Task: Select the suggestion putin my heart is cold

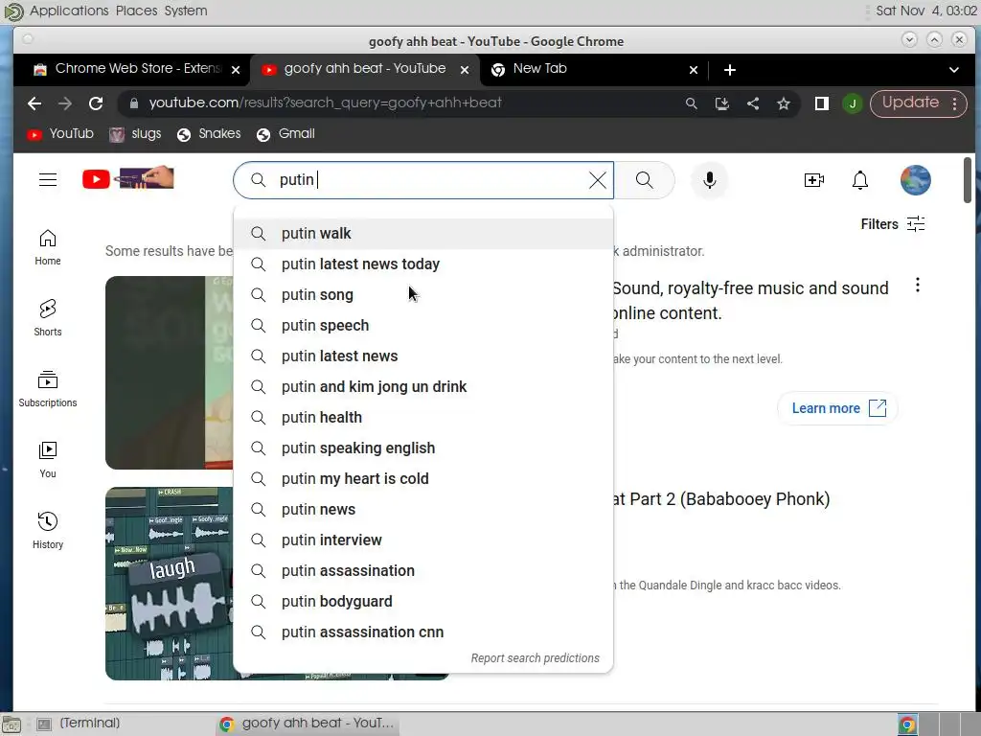Action: coord(422,479)
